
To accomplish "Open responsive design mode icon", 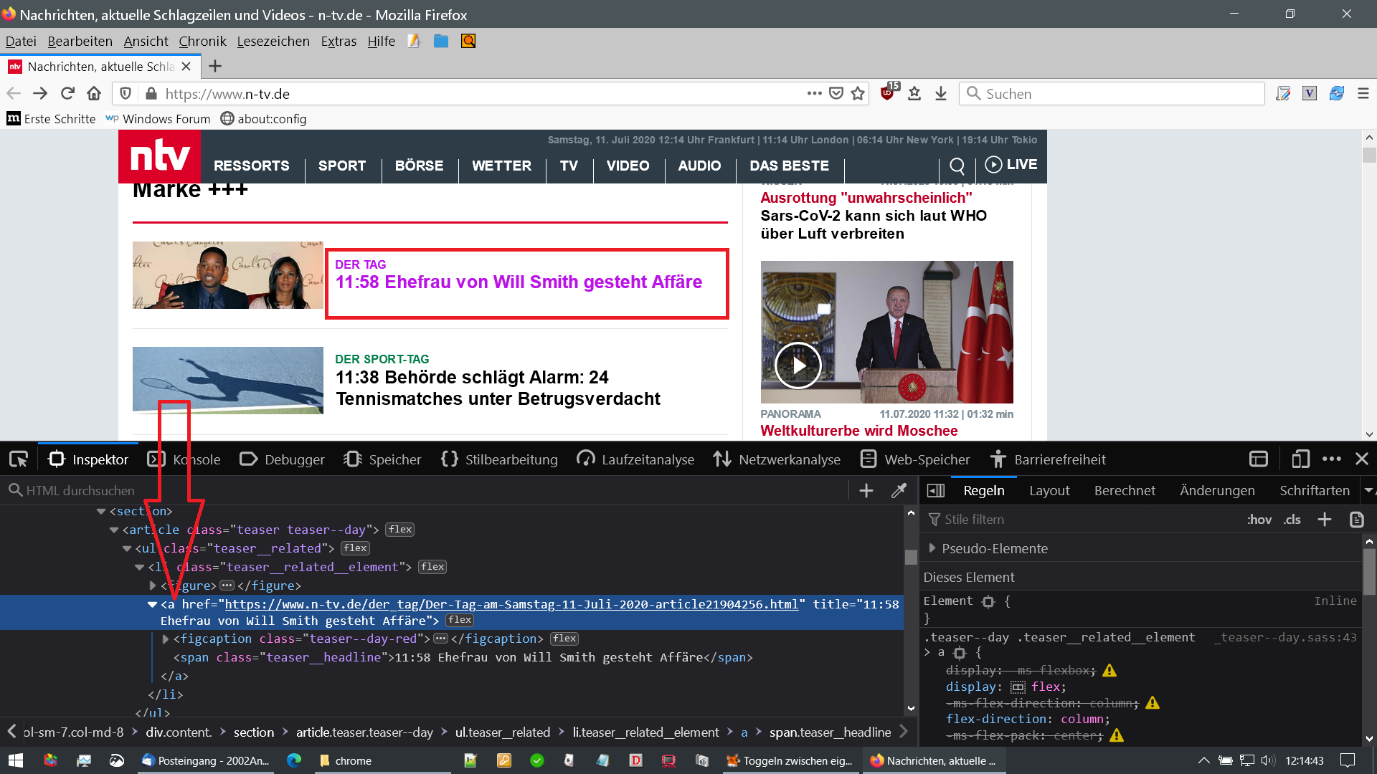I will coord(1300,459).
